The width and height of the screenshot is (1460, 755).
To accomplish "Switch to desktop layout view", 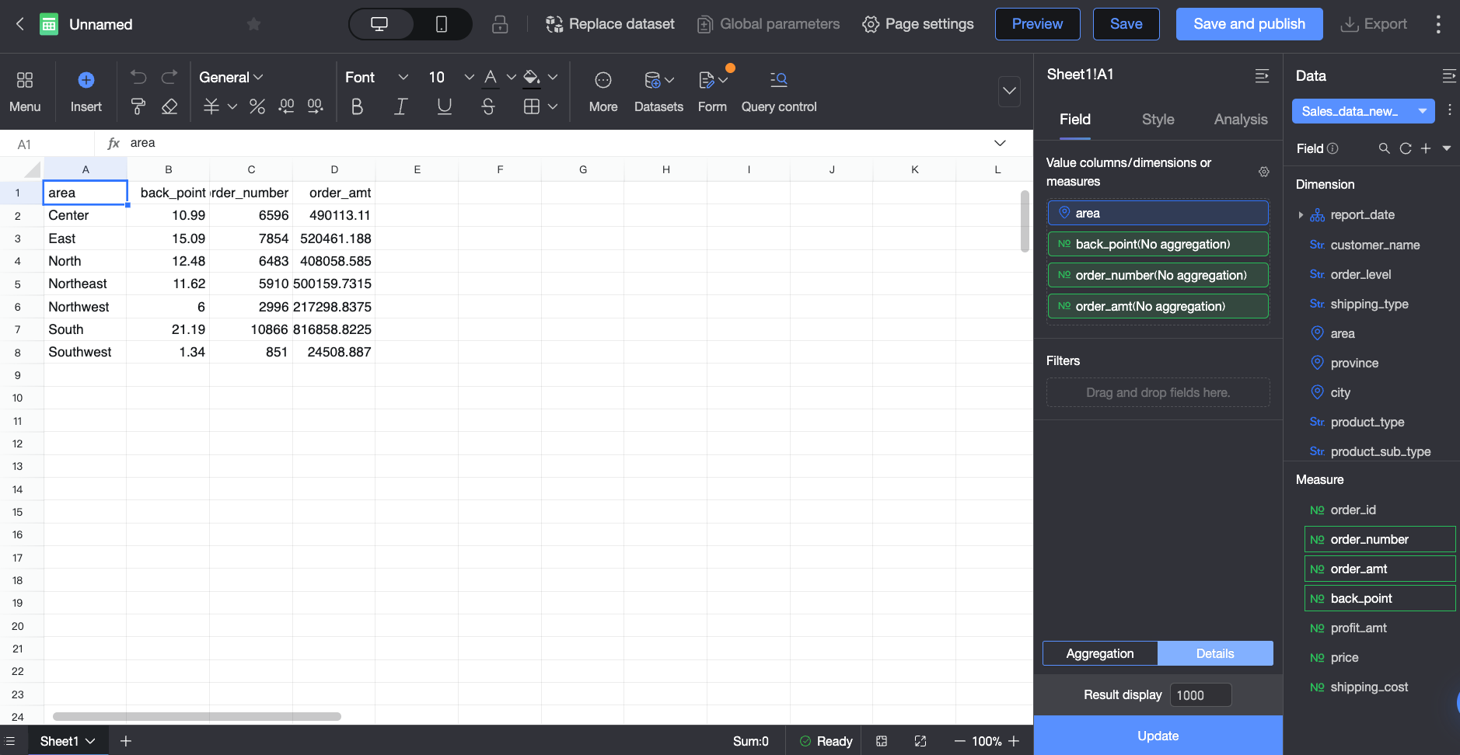I will (380, 24).
